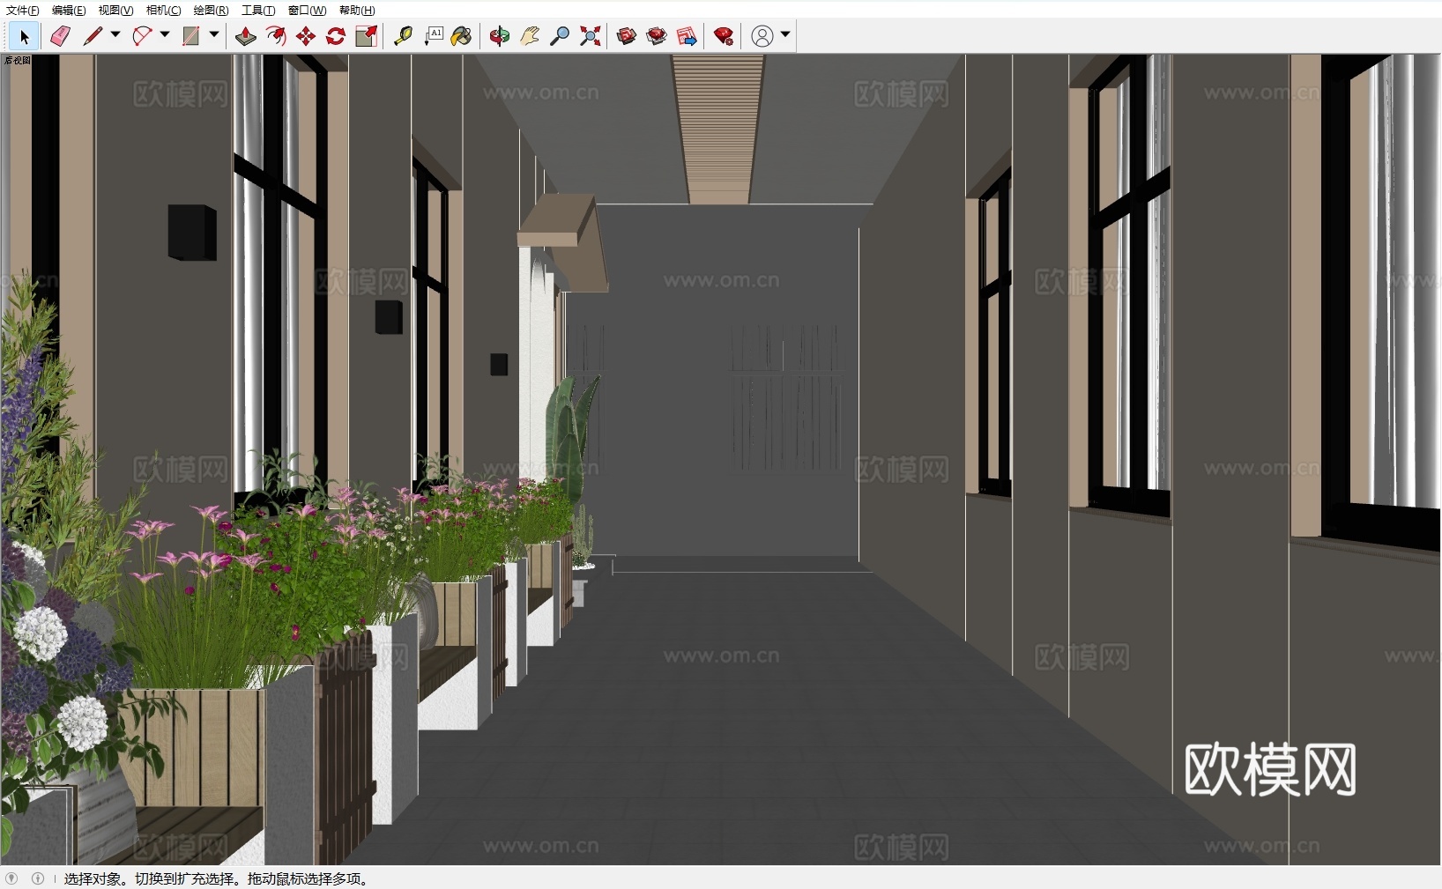Screen dimensions: 1442x889
Task: Pick the pink Eraser tool
Action: 60,36
